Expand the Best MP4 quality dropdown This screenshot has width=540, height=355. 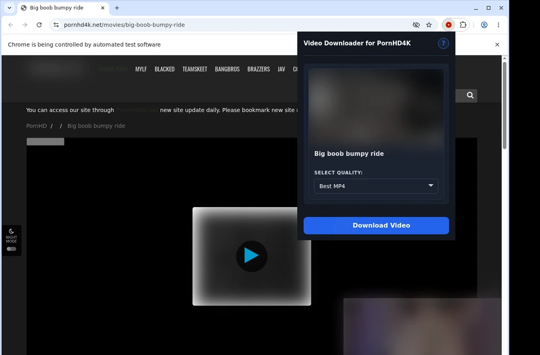(376, 186)
